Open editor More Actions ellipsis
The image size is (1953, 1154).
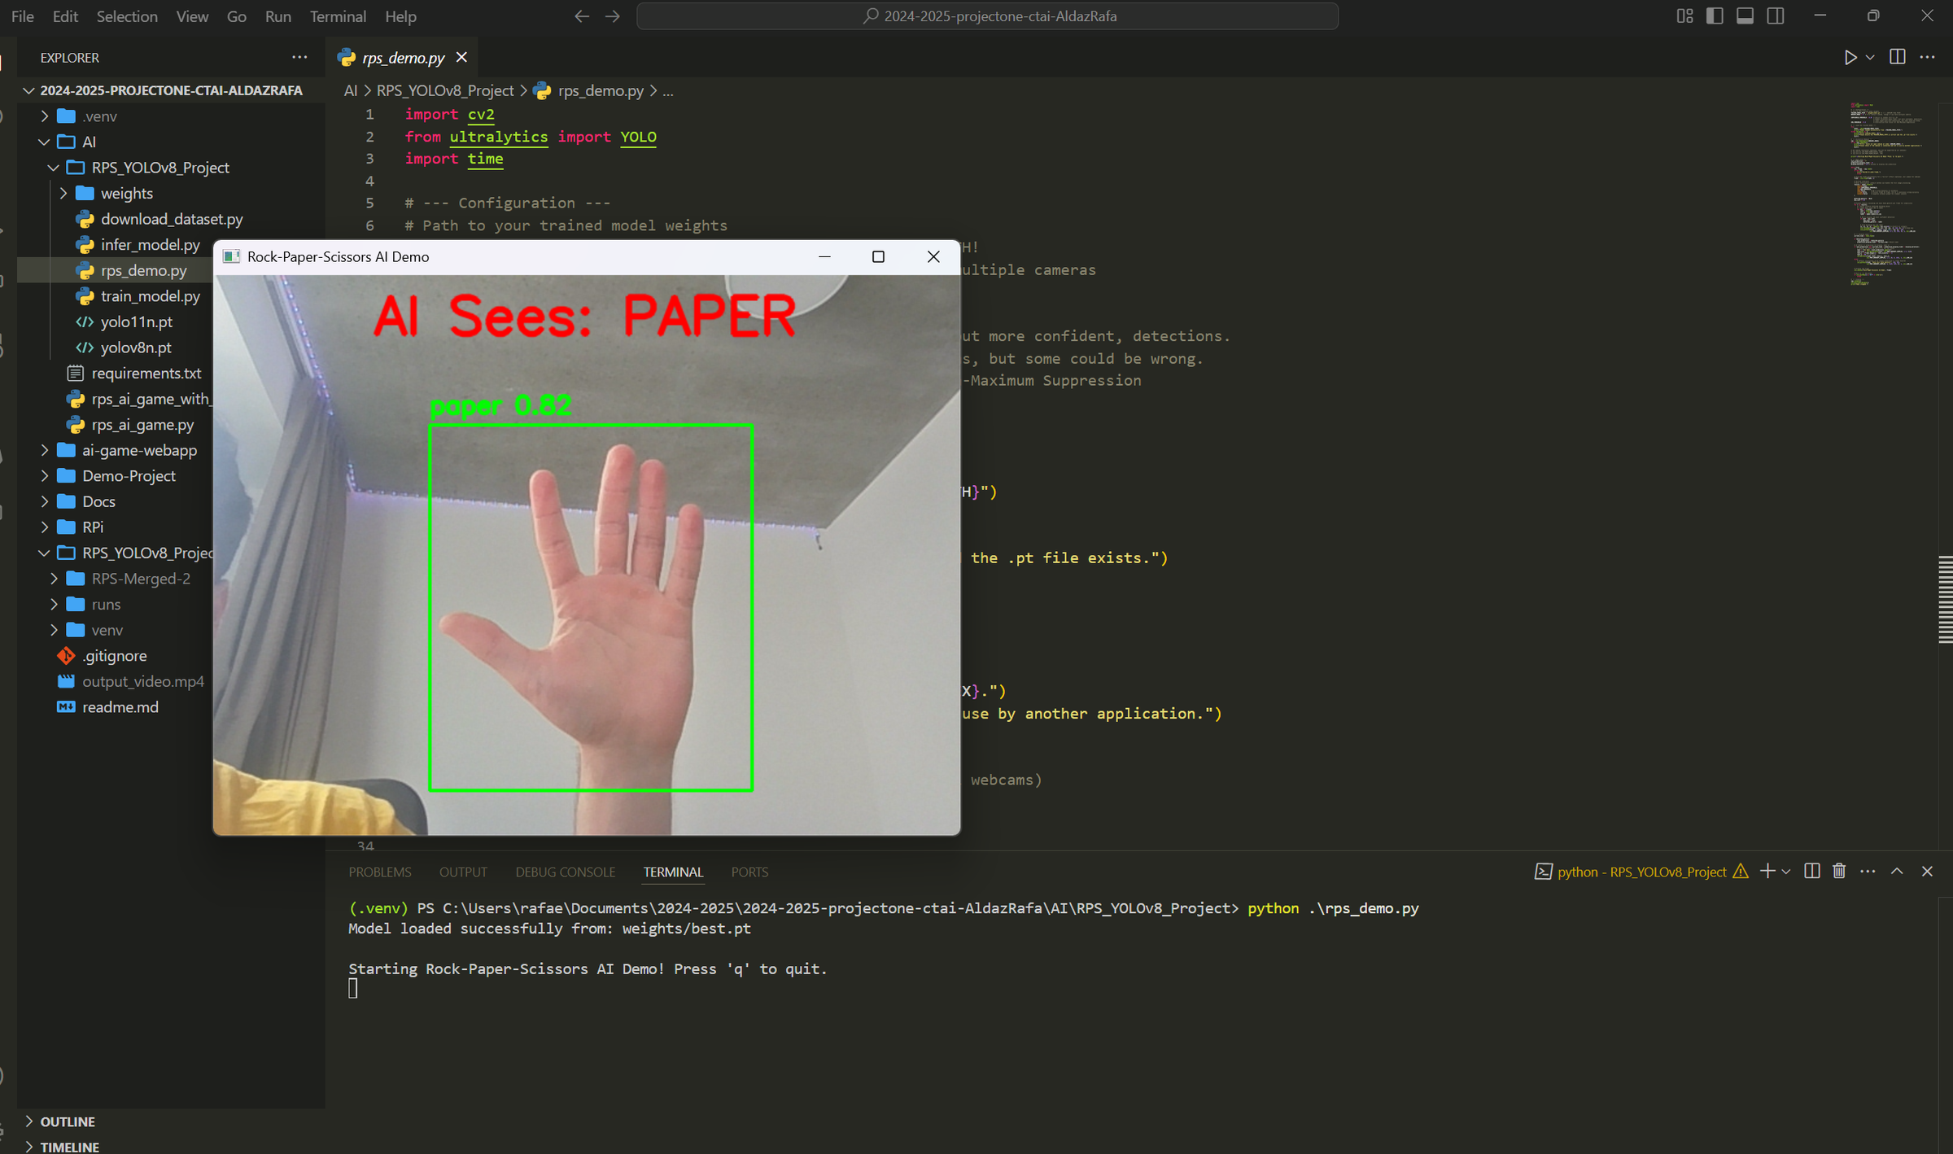[x=1928, y=57]
